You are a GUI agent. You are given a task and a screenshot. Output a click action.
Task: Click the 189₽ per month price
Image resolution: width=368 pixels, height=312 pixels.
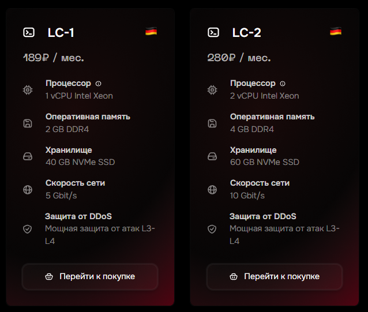coord(53,58)
